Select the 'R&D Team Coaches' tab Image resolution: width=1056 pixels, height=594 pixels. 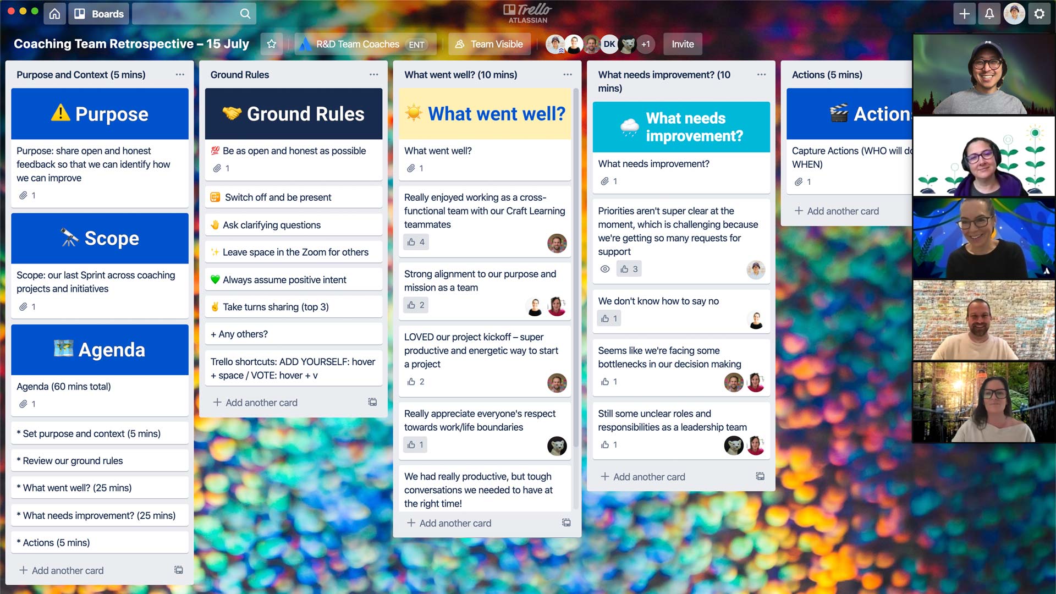357,44
